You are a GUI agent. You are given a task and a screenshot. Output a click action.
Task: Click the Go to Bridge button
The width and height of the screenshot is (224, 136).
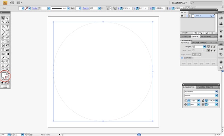(x=12, y=3)
